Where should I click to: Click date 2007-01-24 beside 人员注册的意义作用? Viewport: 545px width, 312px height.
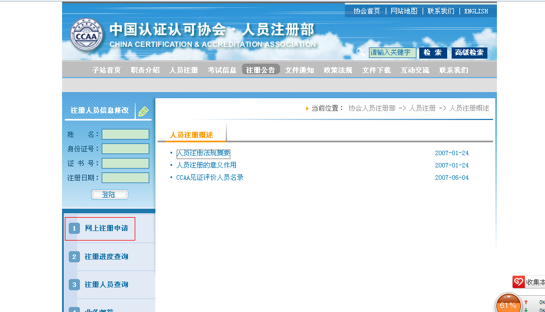[x=452, y=165]
